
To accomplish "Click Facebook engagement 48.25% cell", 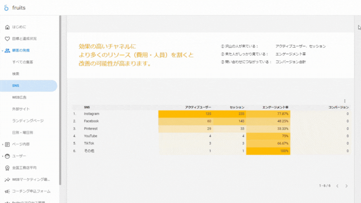I will pyautogui.click(x=268, y=121).
